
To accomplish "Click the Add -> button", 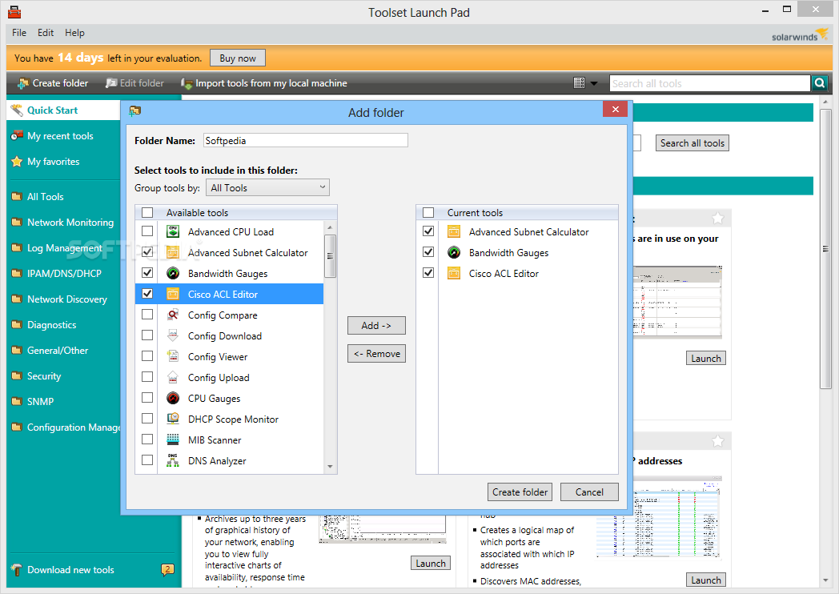I will (x=376, y=325).
